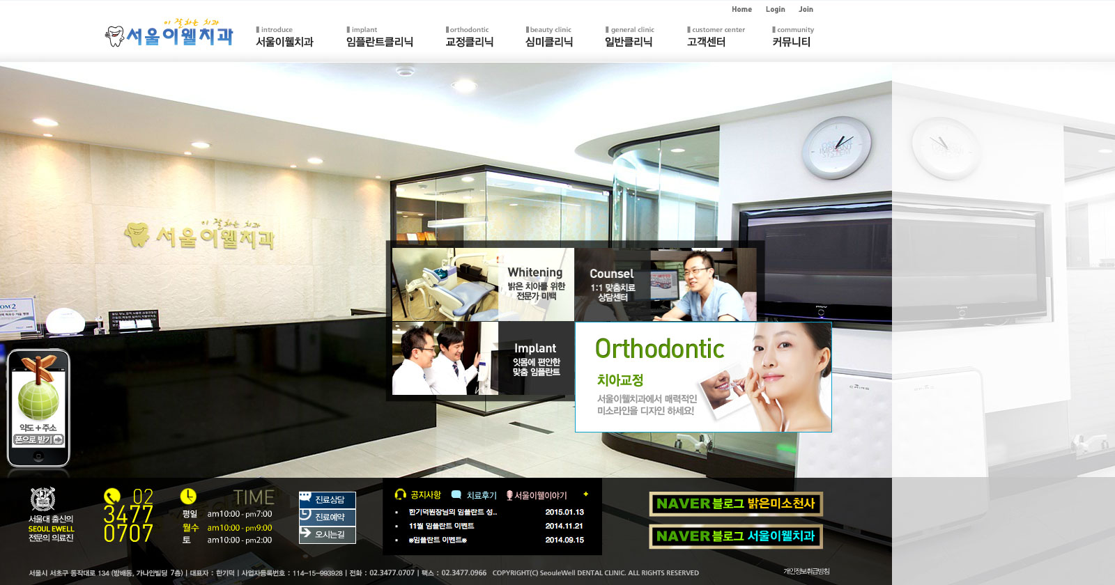The image size is (1115, 585).
Task: Open the Counsel 1:1 consultation tile
Action: [665, 284]
